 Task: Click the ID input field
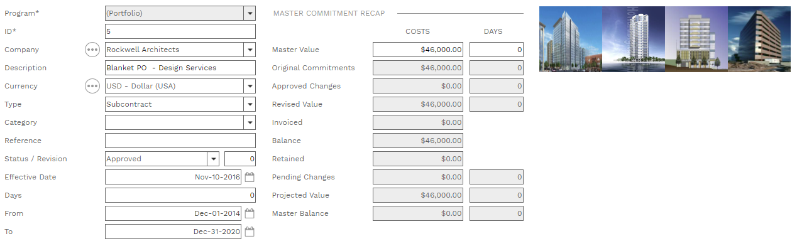pos(180,31)
